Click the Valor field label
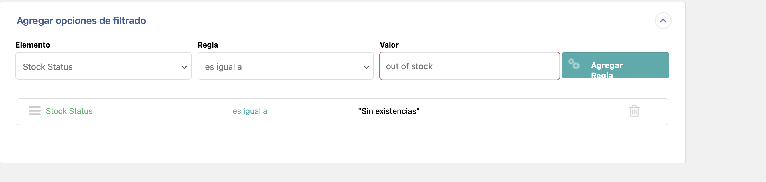Image resolution: width=766 pixels, height=182 pixels. [389, 45]
